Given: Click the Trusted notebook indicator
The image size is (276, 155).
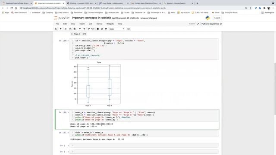Looking at the screenshot, I should [x=191, y=24].
